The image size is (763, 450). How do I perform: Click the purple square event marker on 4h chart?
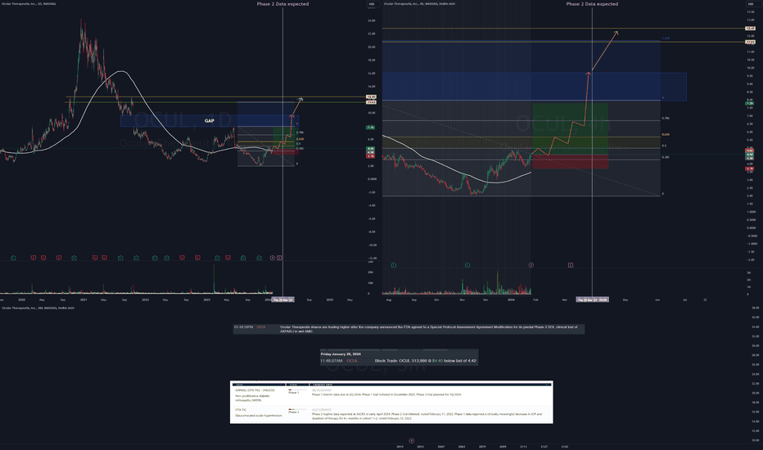571,265
